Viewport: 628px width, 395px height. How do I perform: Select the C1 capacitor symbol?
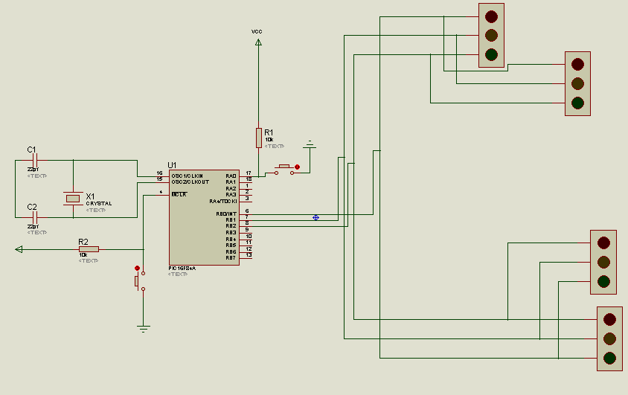(x=35, y=160)
